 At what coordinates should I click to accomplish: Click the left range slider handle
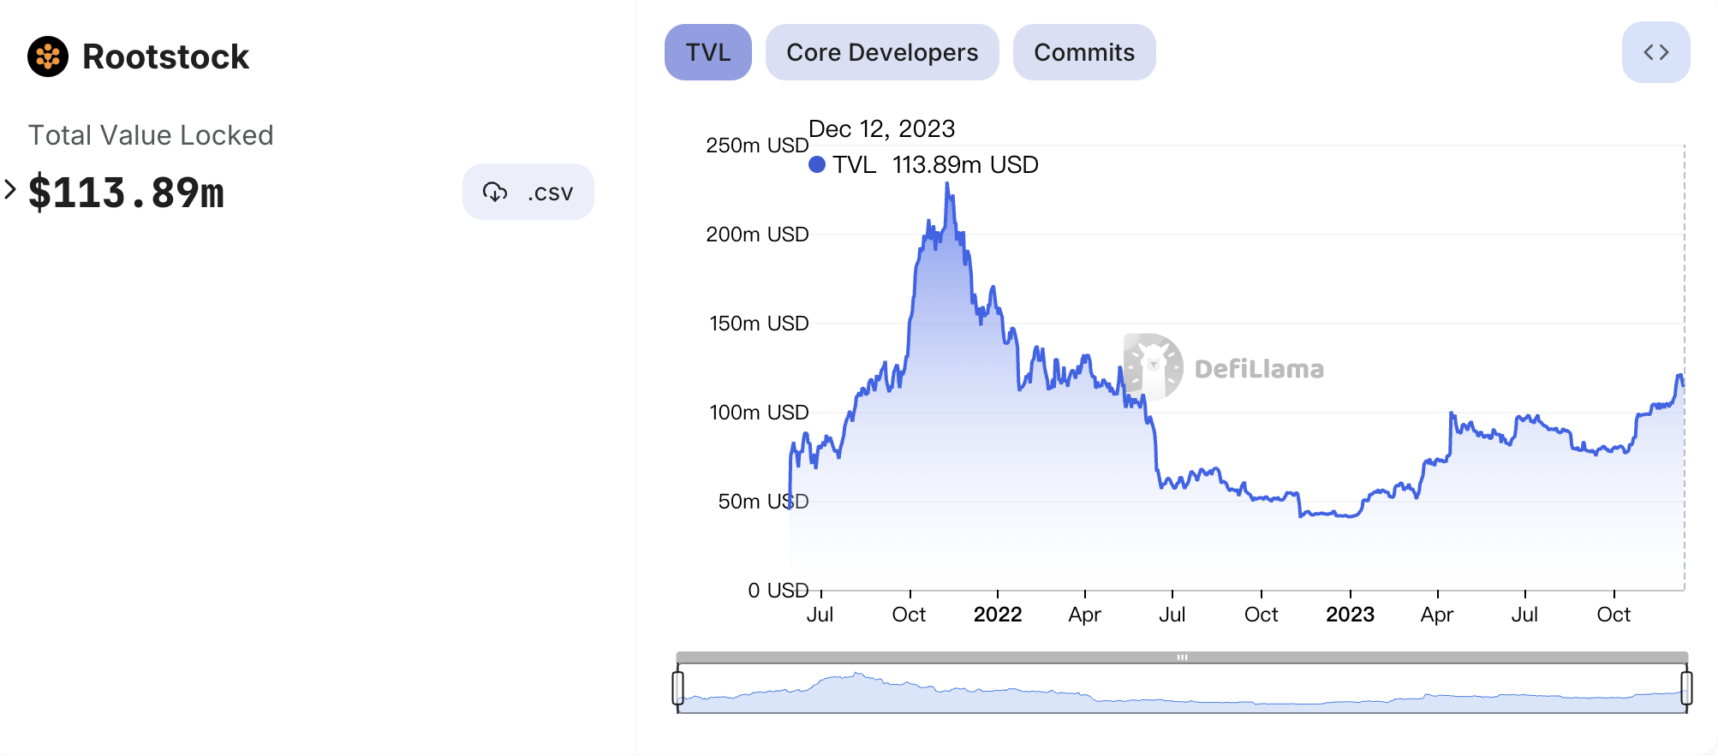point(678,687)
